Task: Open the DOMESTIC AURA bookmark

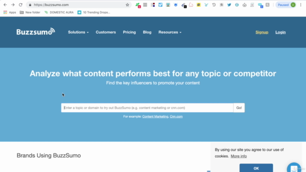Action: [59, 12]
